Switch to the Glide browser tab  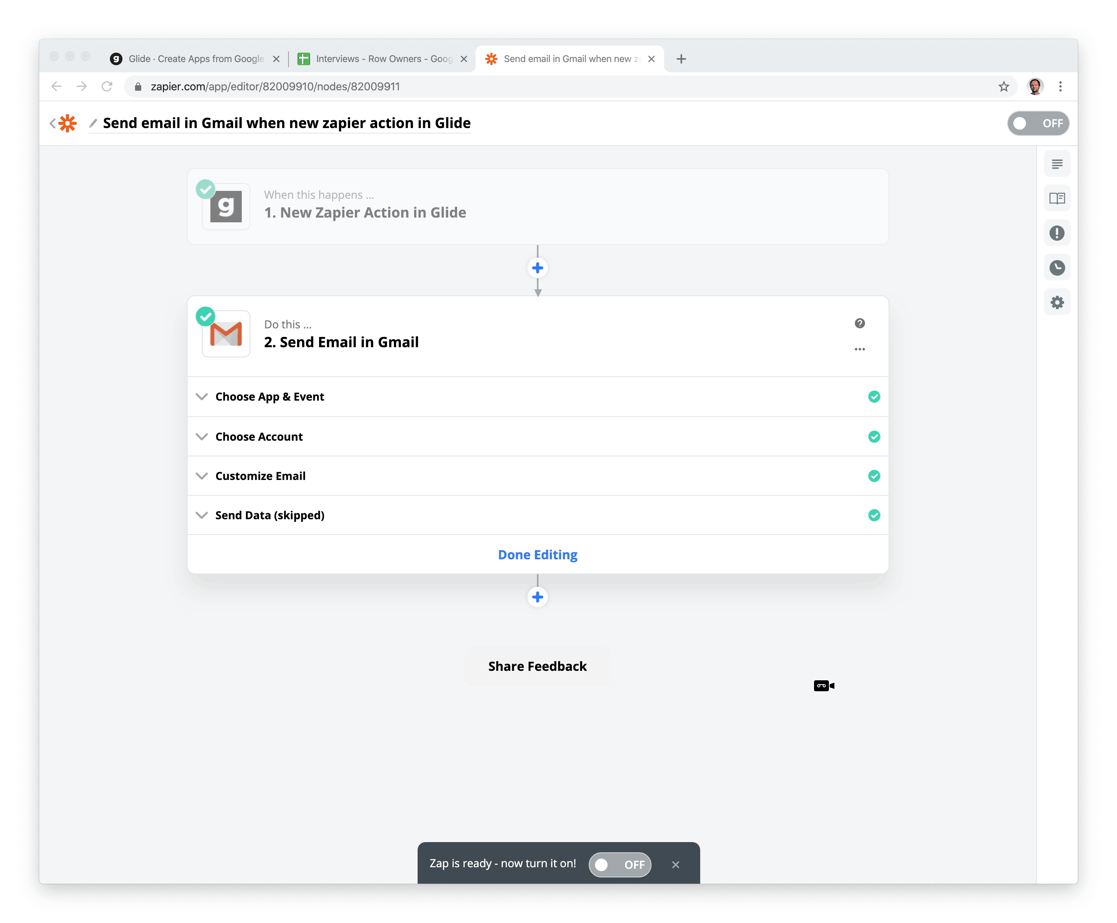pyautogui.click(x=191, y=59)
